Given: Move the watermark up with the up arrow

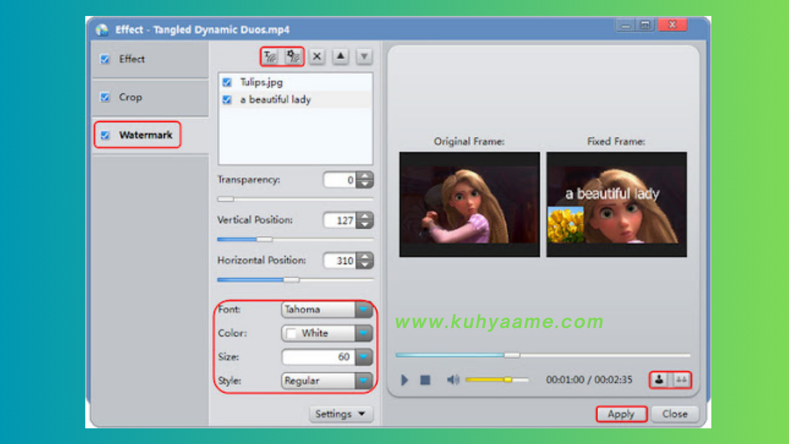Looking at the screenshot, I should click(x=341, y=57).
